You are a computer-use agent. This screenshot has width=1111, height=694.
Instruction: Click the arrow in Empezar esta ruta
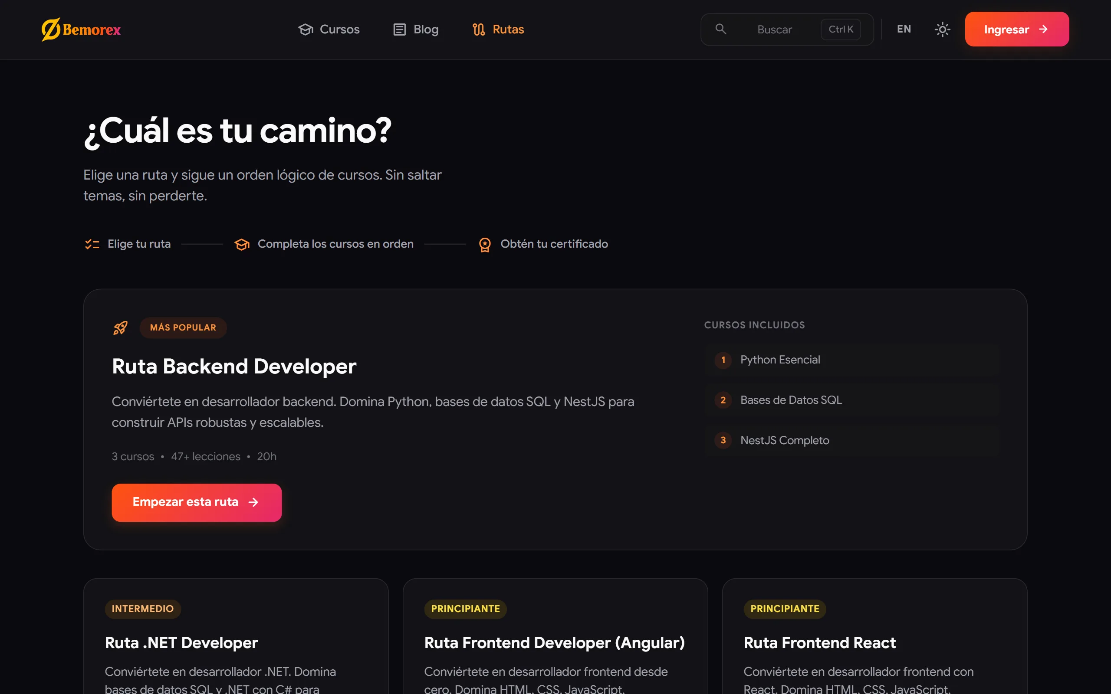pos(253,502)
